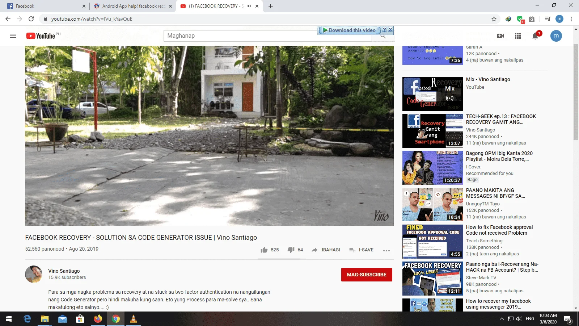The width and height of the screenshot is (579, 326).
Task: Click the video player
Action: click(x=209, y=136)
